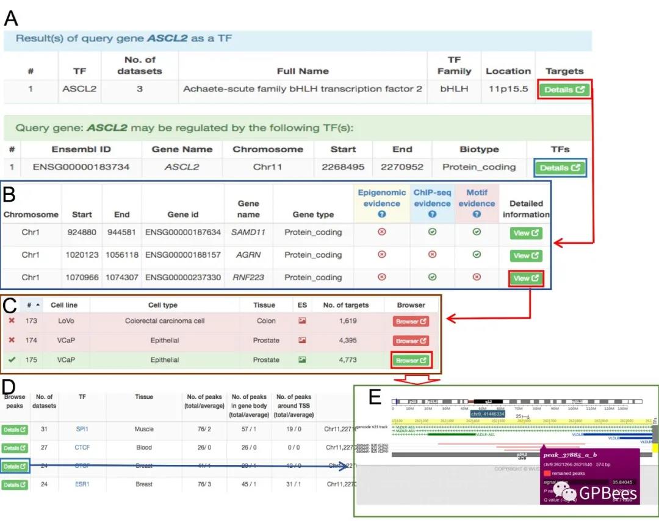Click gene id ENSG00000237330

183,277
